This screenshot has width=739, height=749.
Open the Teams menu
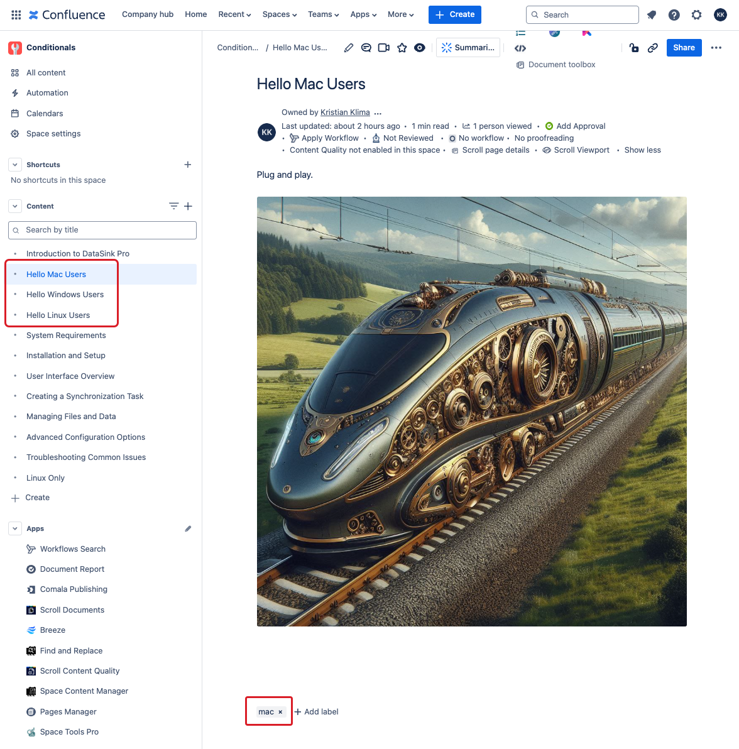324,15
